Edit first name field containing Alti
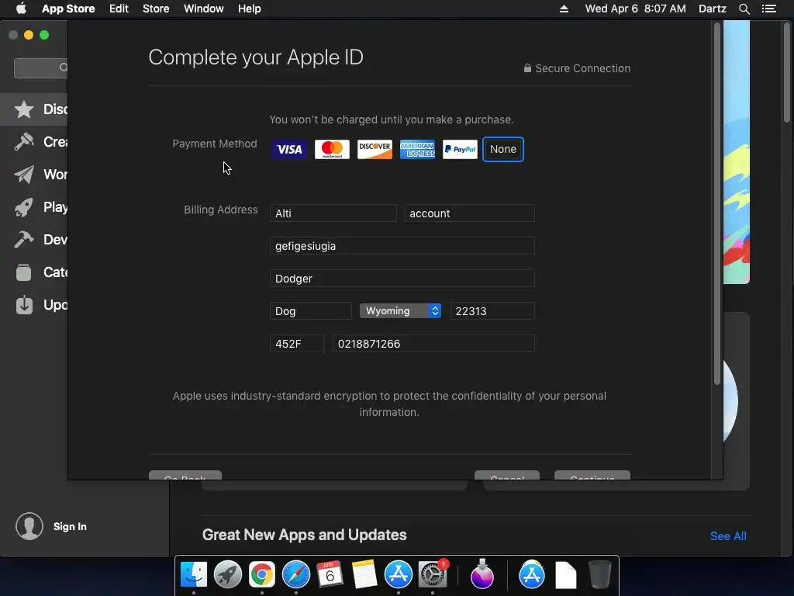This screenshot has height=596, width=794. click(x=333, y=213)
